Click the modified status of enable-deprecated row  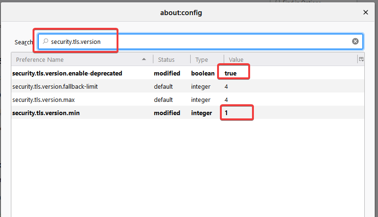coord(167,74)
